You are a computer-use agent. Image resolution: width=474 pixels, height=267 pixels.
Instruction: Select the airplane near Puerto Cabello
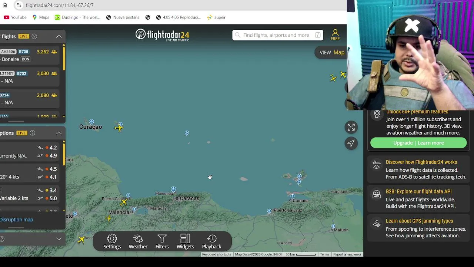point(123,202)
